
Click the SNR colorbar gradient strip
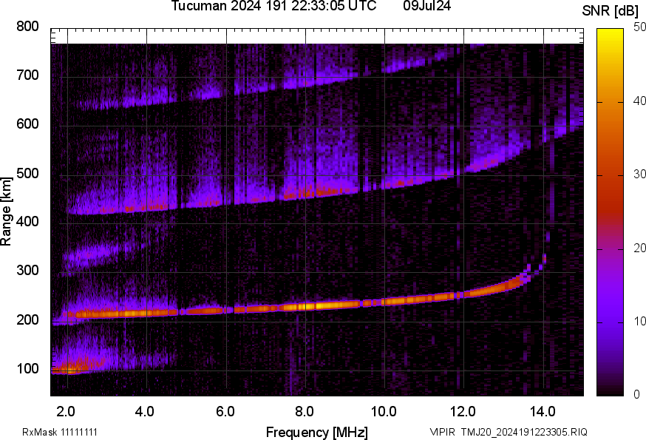click(x=610, y=212)
